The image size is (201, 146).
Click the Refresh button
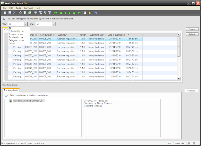click(x=192, y=34)
